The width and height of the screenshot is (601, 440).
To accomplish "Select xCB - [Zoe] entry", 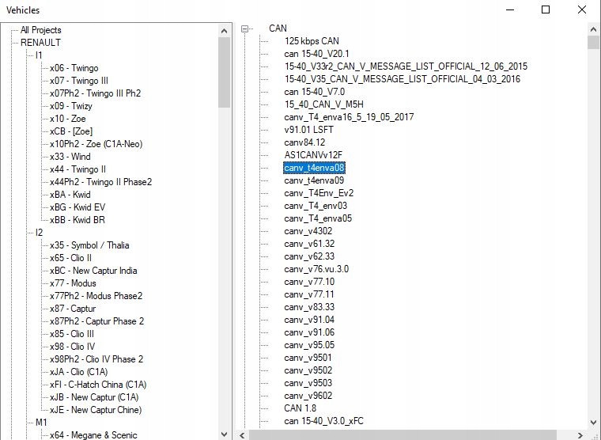I will point(71,131).
